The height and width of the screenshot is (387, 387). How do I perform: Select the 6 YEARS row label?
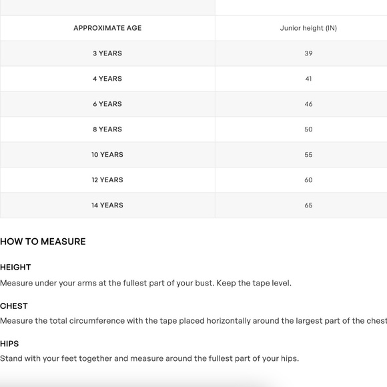click(x=107, y=104)
